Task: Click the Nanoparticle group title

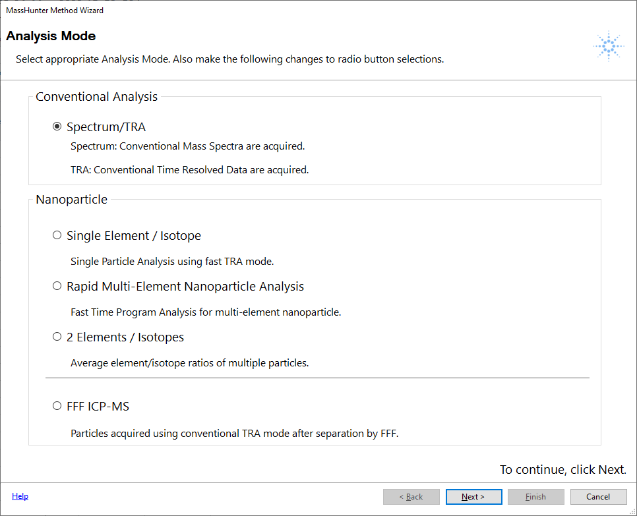Action: [x=71, y=199]
